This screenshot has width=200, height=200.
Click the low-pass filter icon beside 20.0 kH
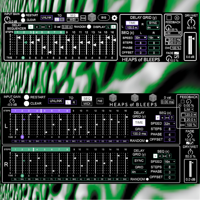(x=167, y=43)
